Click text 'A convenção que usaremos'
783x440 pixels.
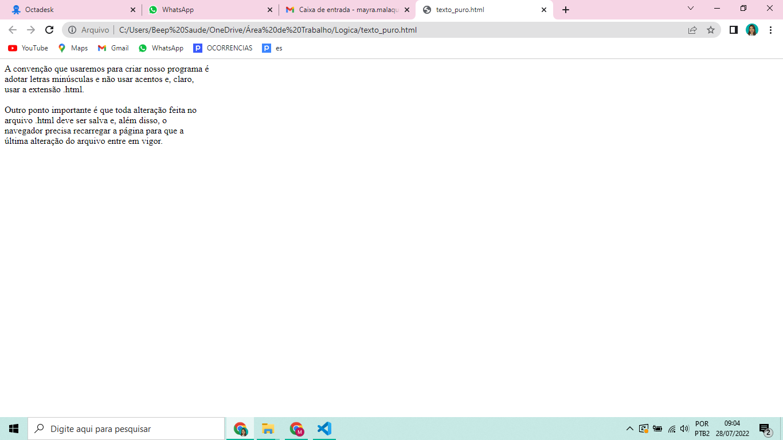coord(54,69)
